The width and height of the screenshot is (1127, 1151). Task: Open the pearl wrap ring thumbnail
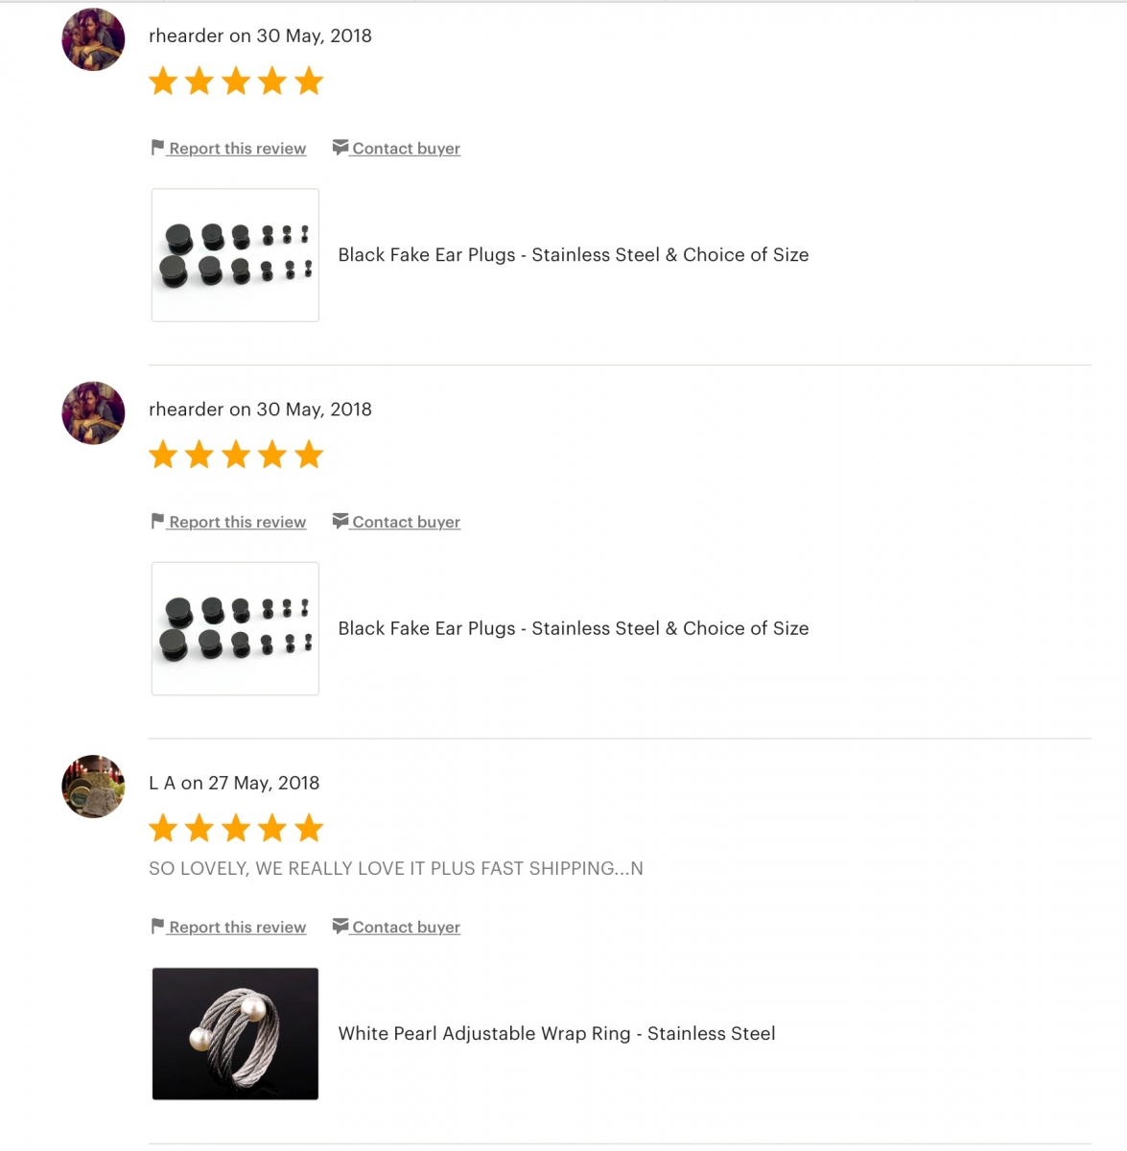pos(235,1033)
